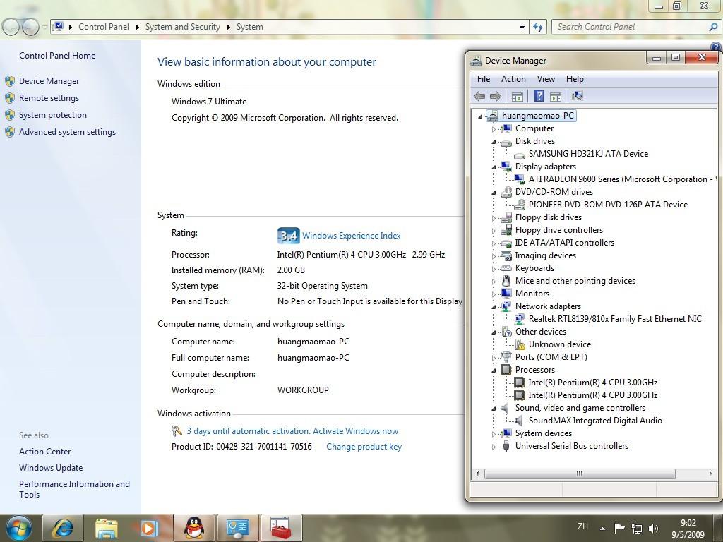Click Scan for hardware changes icon
This screenshot has height=542, width=723.
578,96
